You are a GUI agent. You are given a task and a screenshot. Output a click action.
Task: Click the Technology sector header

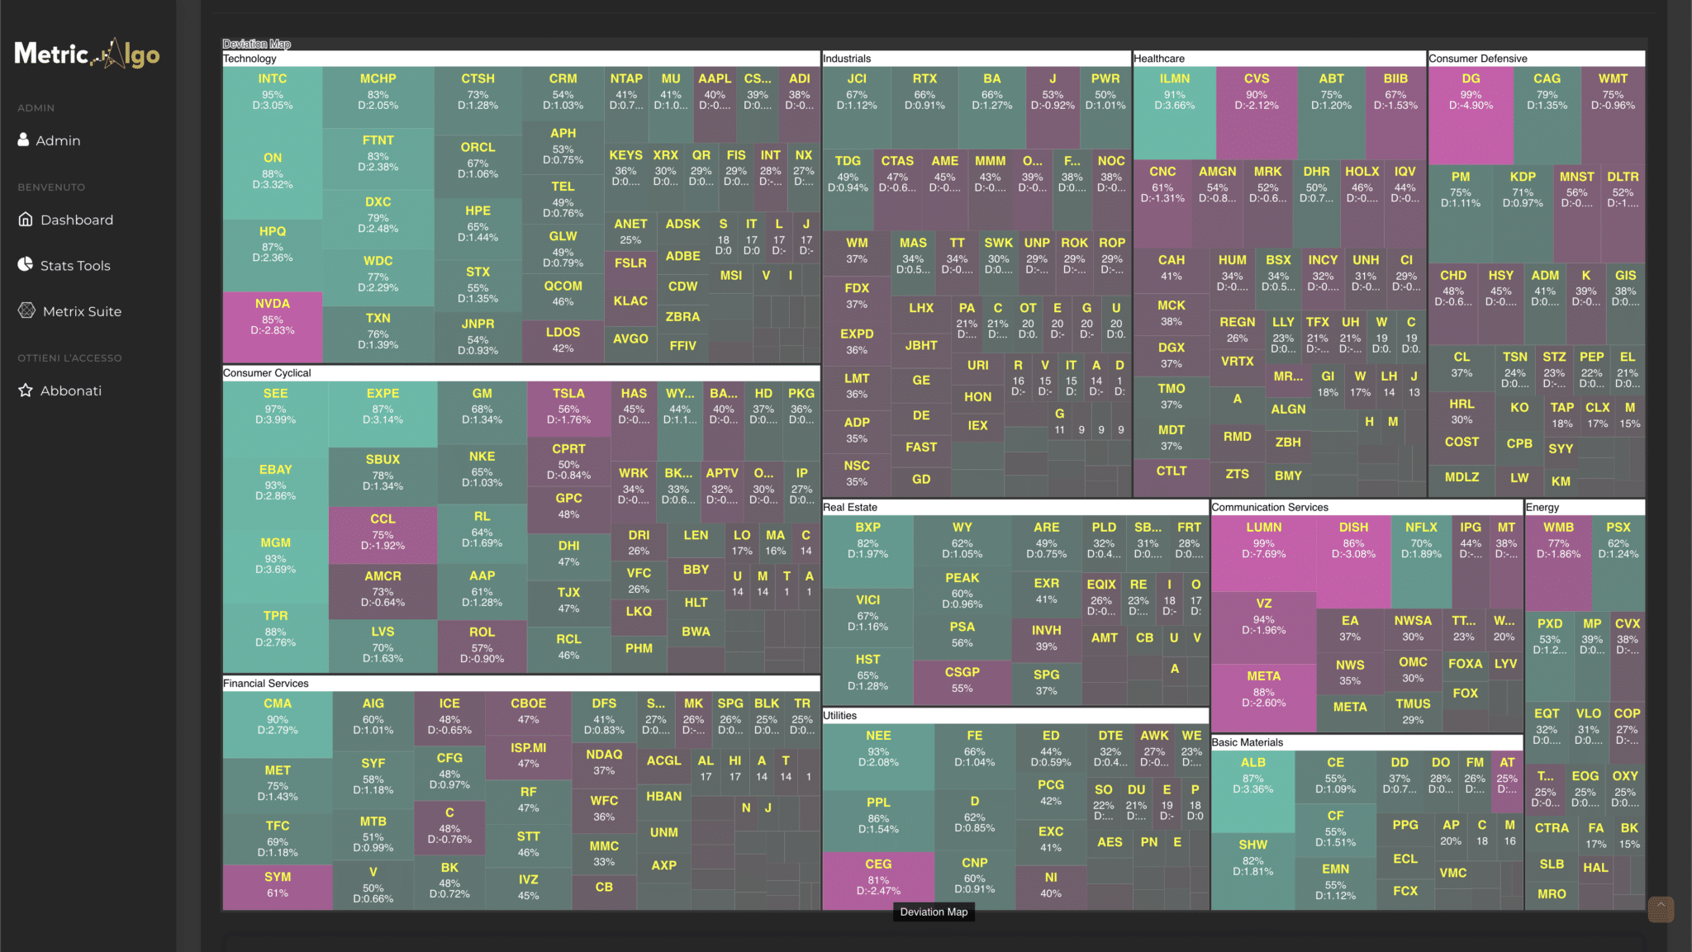pos(250,59)
